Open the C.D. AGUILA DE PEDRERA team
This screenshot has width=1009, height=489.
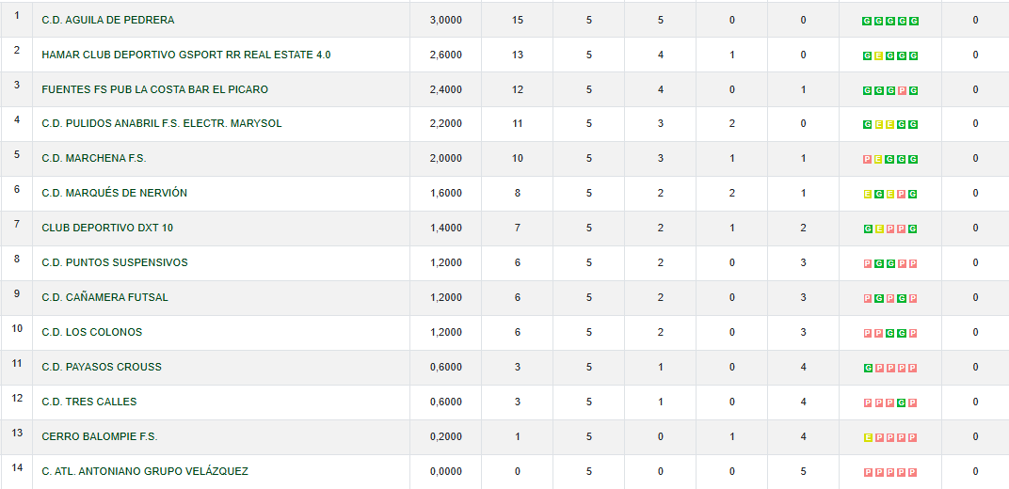coord(107,20)
